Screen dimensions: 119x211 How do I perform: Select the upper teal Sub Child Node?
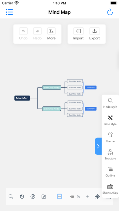pyautogui.click(x=52, y=88)
